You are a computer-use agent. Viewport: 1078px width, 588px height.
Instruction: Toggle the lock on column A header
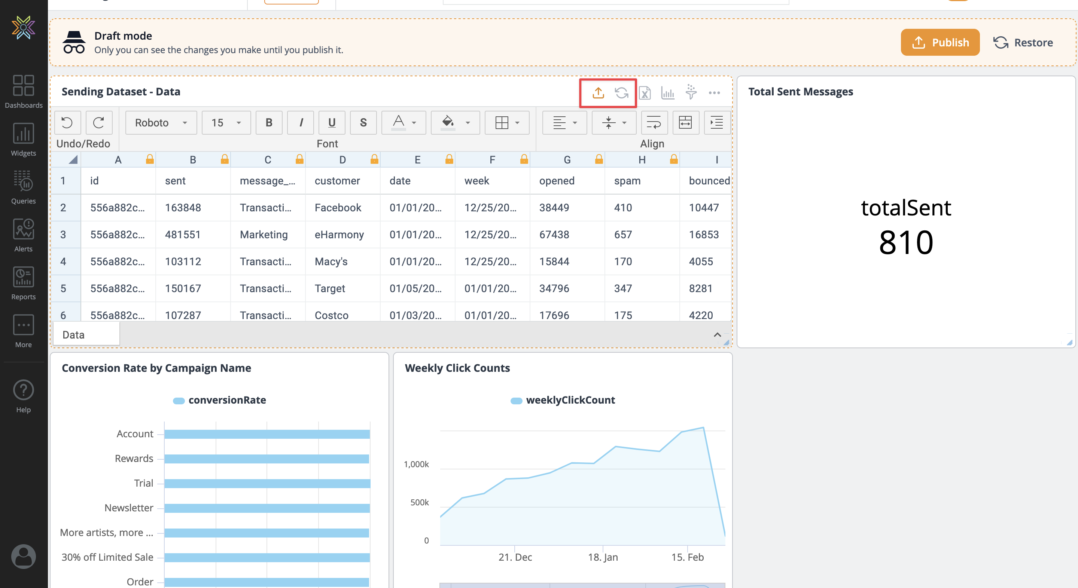click(149, 159)
